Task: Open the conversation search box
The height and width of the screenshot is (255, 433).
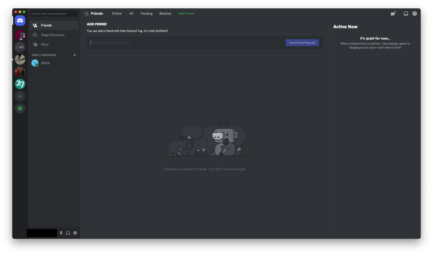Action: tap(54, 13)
